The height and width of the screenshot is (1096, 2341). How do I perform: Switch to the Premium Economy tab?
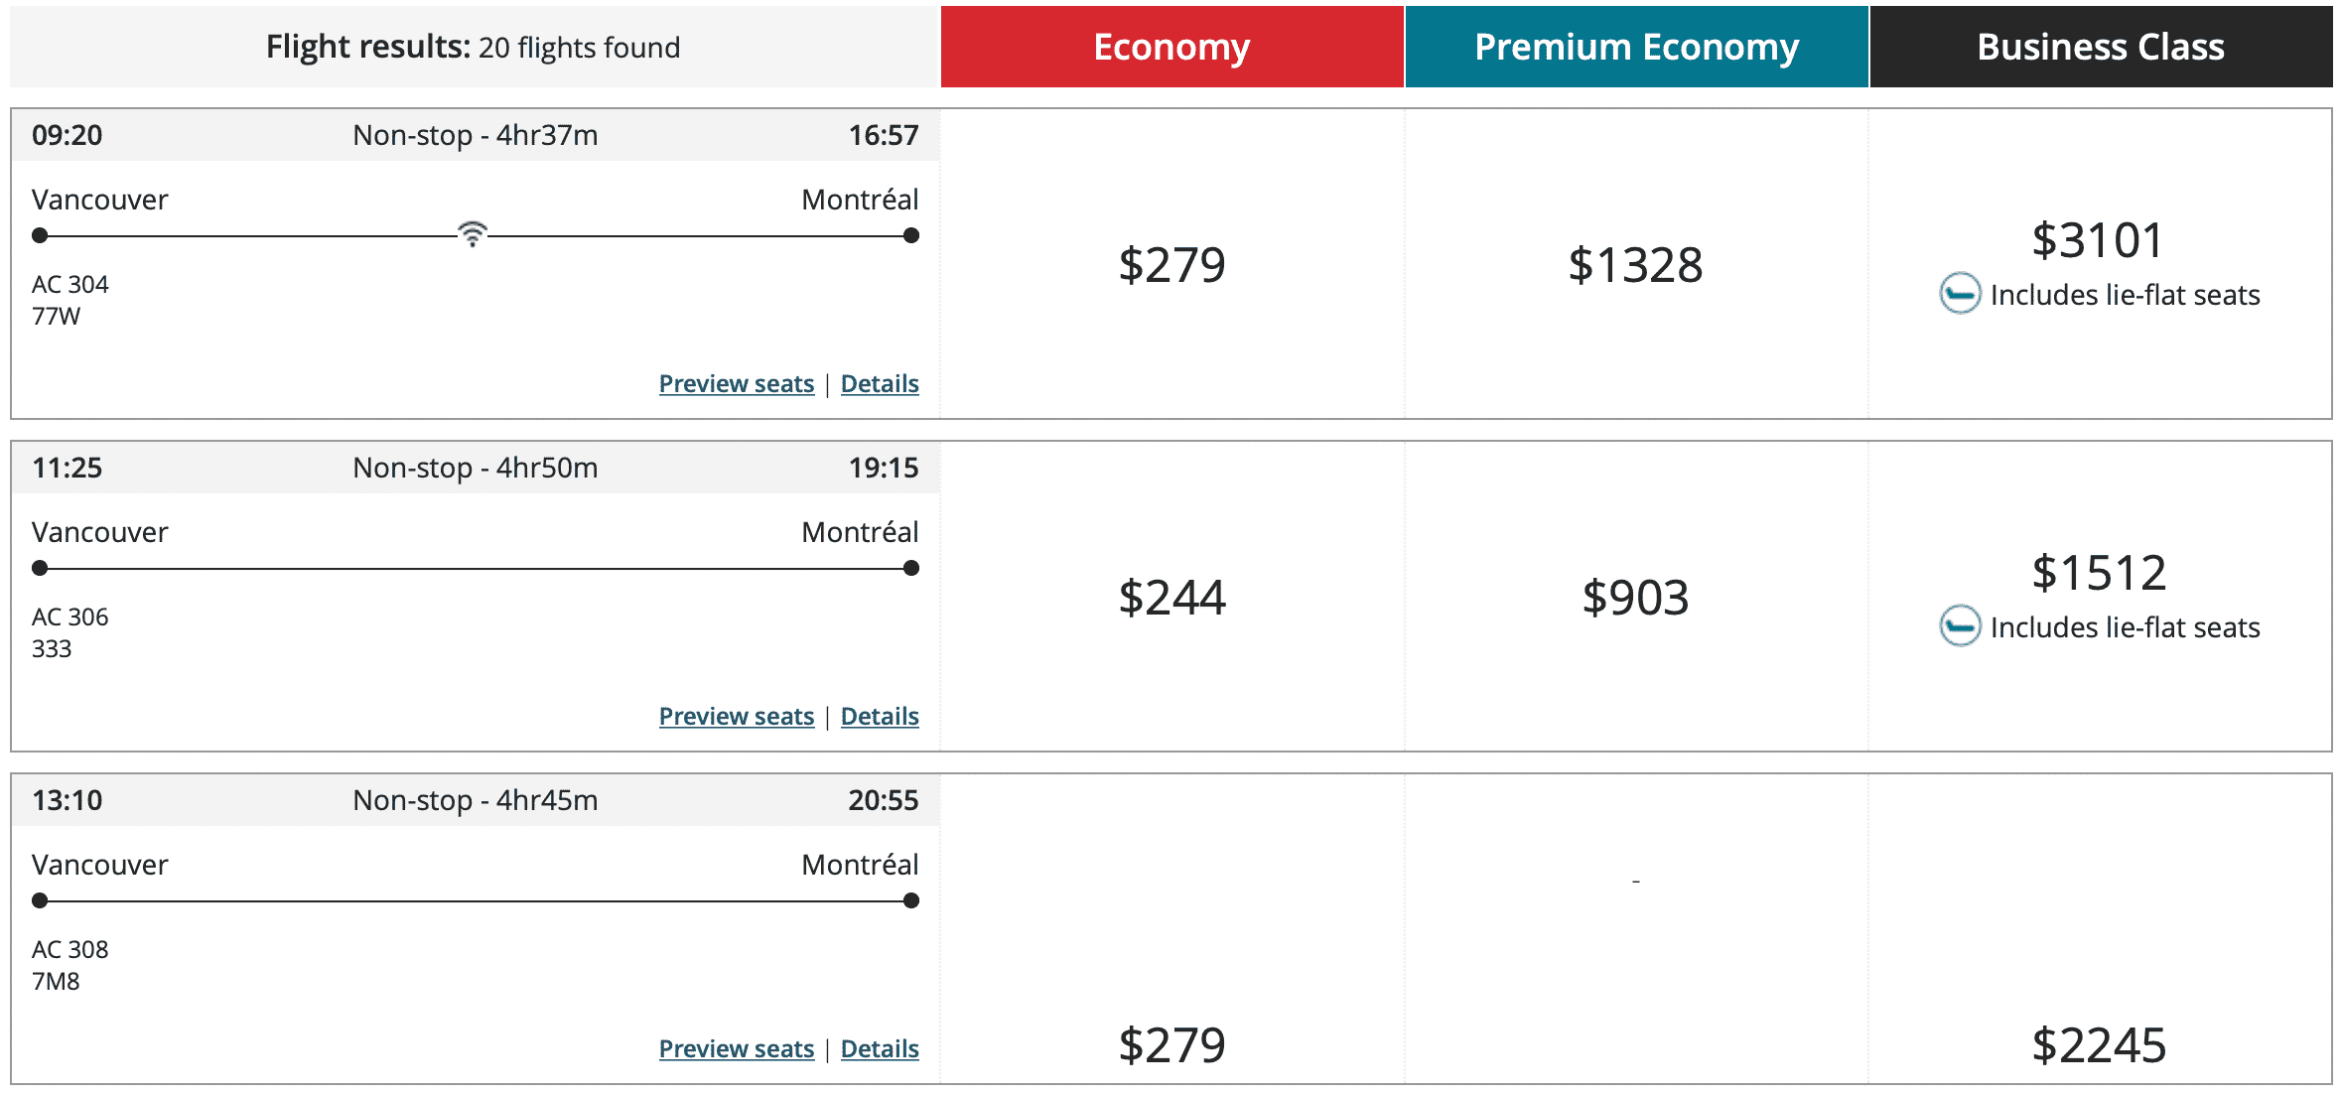pos(1636,47)
